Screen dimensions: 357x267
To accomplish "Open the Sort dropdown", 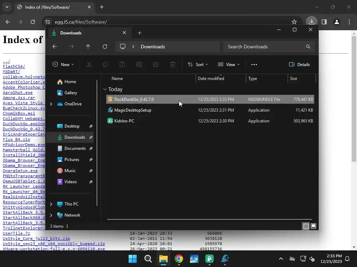I will tap(198, 64).
